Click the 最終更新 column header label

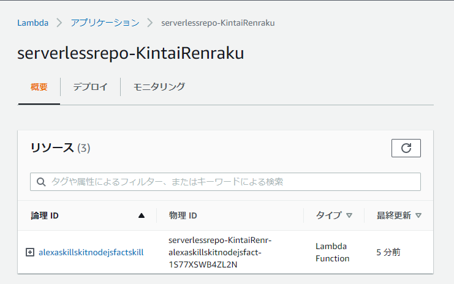pos(394,215)
